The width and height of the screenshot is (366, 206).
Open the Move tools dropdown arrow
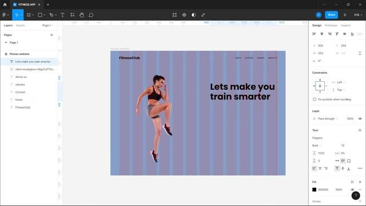[21, 15]
